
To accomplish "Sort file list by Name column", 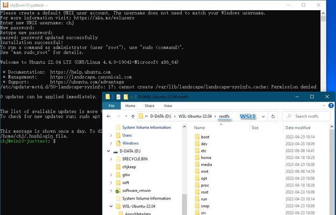I will pos(199,128).
